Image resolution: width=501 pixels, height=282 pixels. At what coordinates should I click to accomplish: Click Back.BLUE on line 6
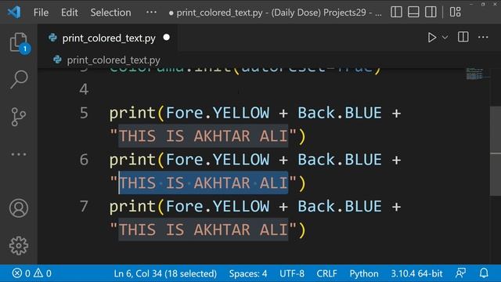(340, 160)
